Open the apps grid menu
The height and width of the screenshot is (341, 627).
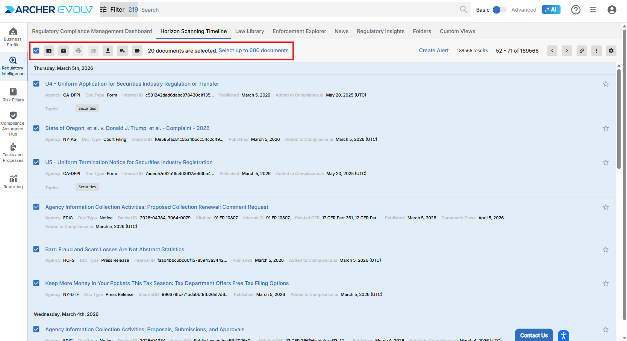point(593,10)
